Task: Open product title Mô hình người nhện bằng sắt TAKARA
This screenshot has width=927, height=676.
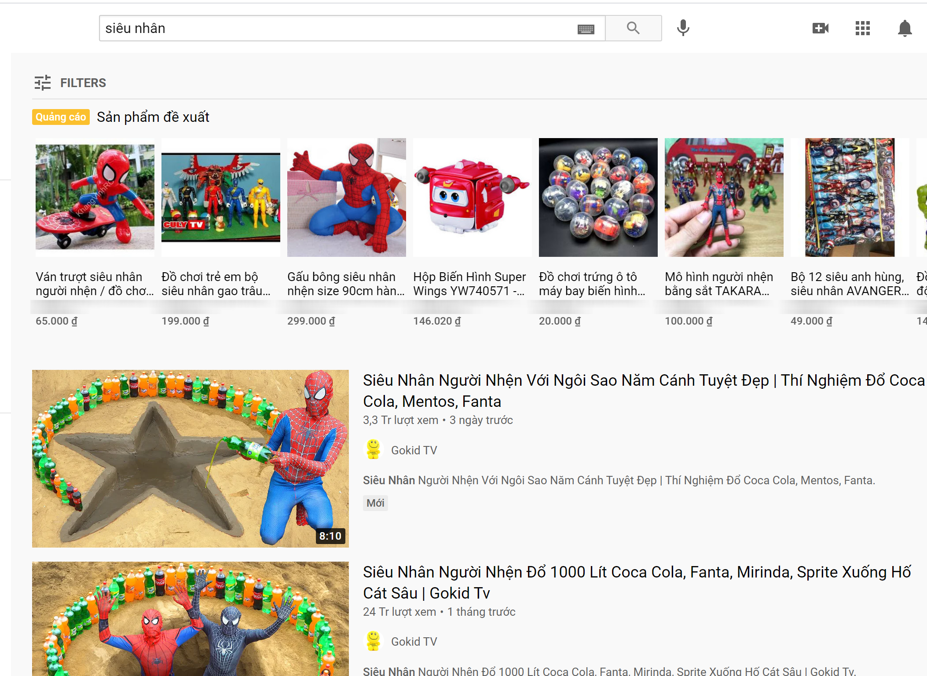Action: (719, 284)
